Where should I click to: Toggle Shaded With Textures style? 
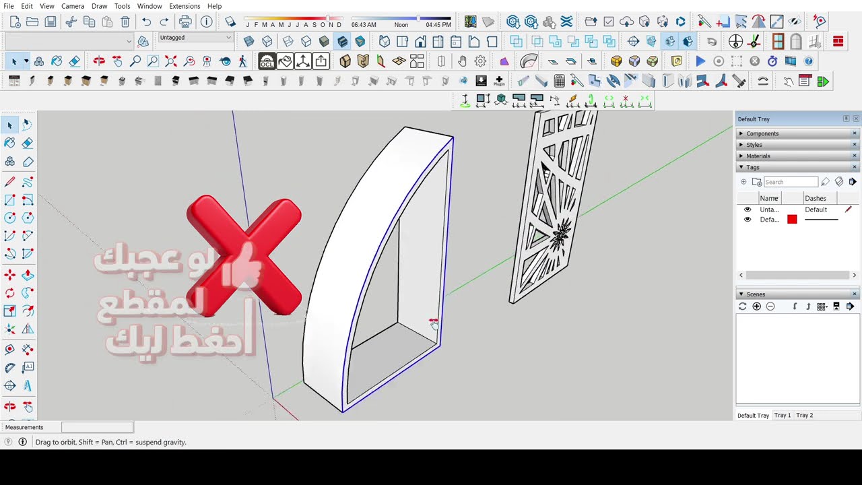[342, 42]
